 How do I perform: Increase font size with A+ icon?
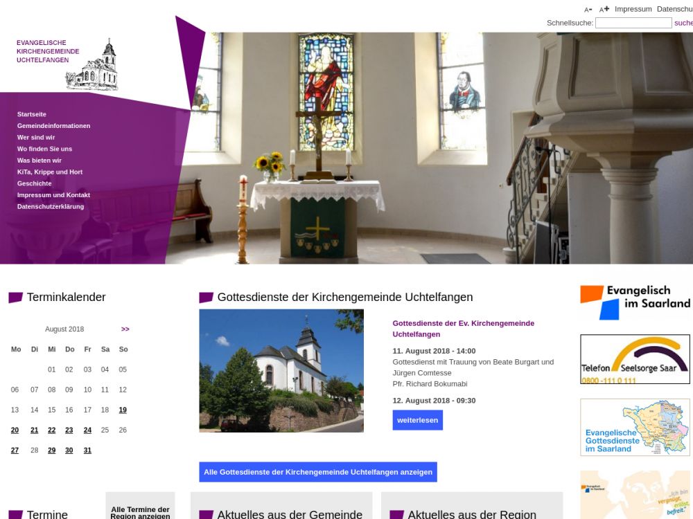[604, 9]
